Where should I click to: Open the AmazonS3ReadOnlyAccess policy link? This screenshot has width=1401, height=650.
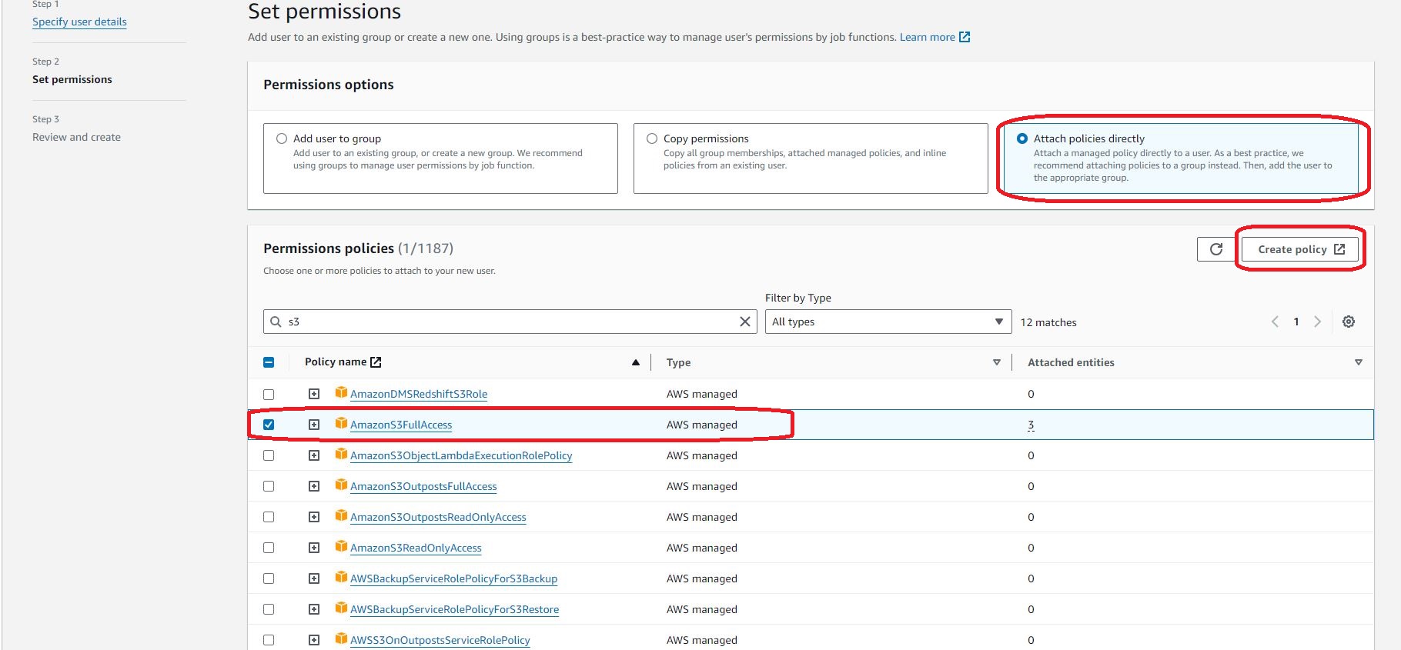416,548
